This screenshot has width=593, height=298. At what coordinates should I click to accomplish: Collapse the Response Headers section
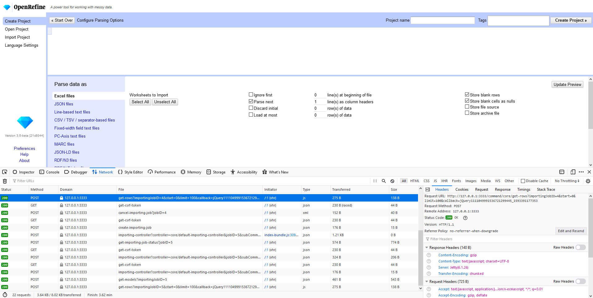[x=427, y=248]
